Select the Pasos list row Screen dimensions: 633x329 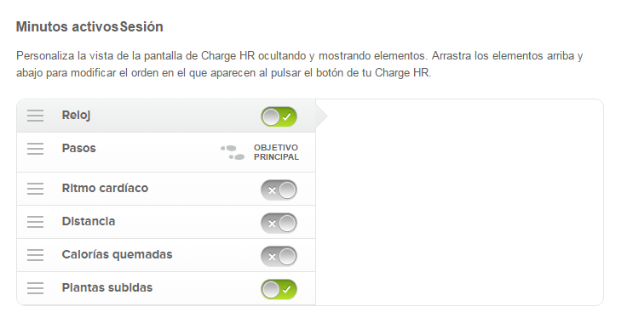click(166, 152)
